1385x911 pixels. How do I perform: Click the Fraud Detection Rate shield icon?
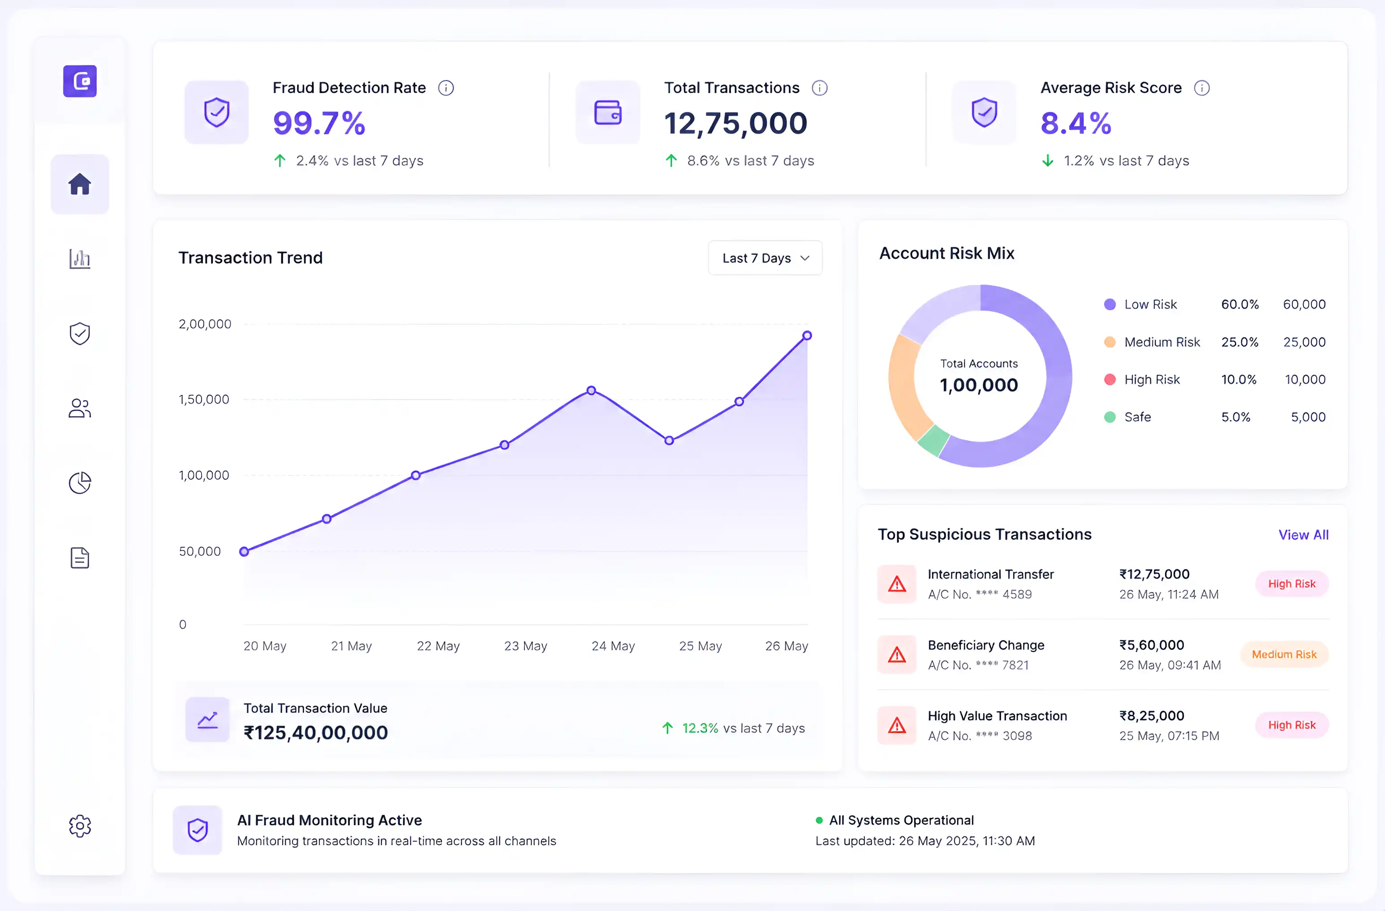coord(216,112)
